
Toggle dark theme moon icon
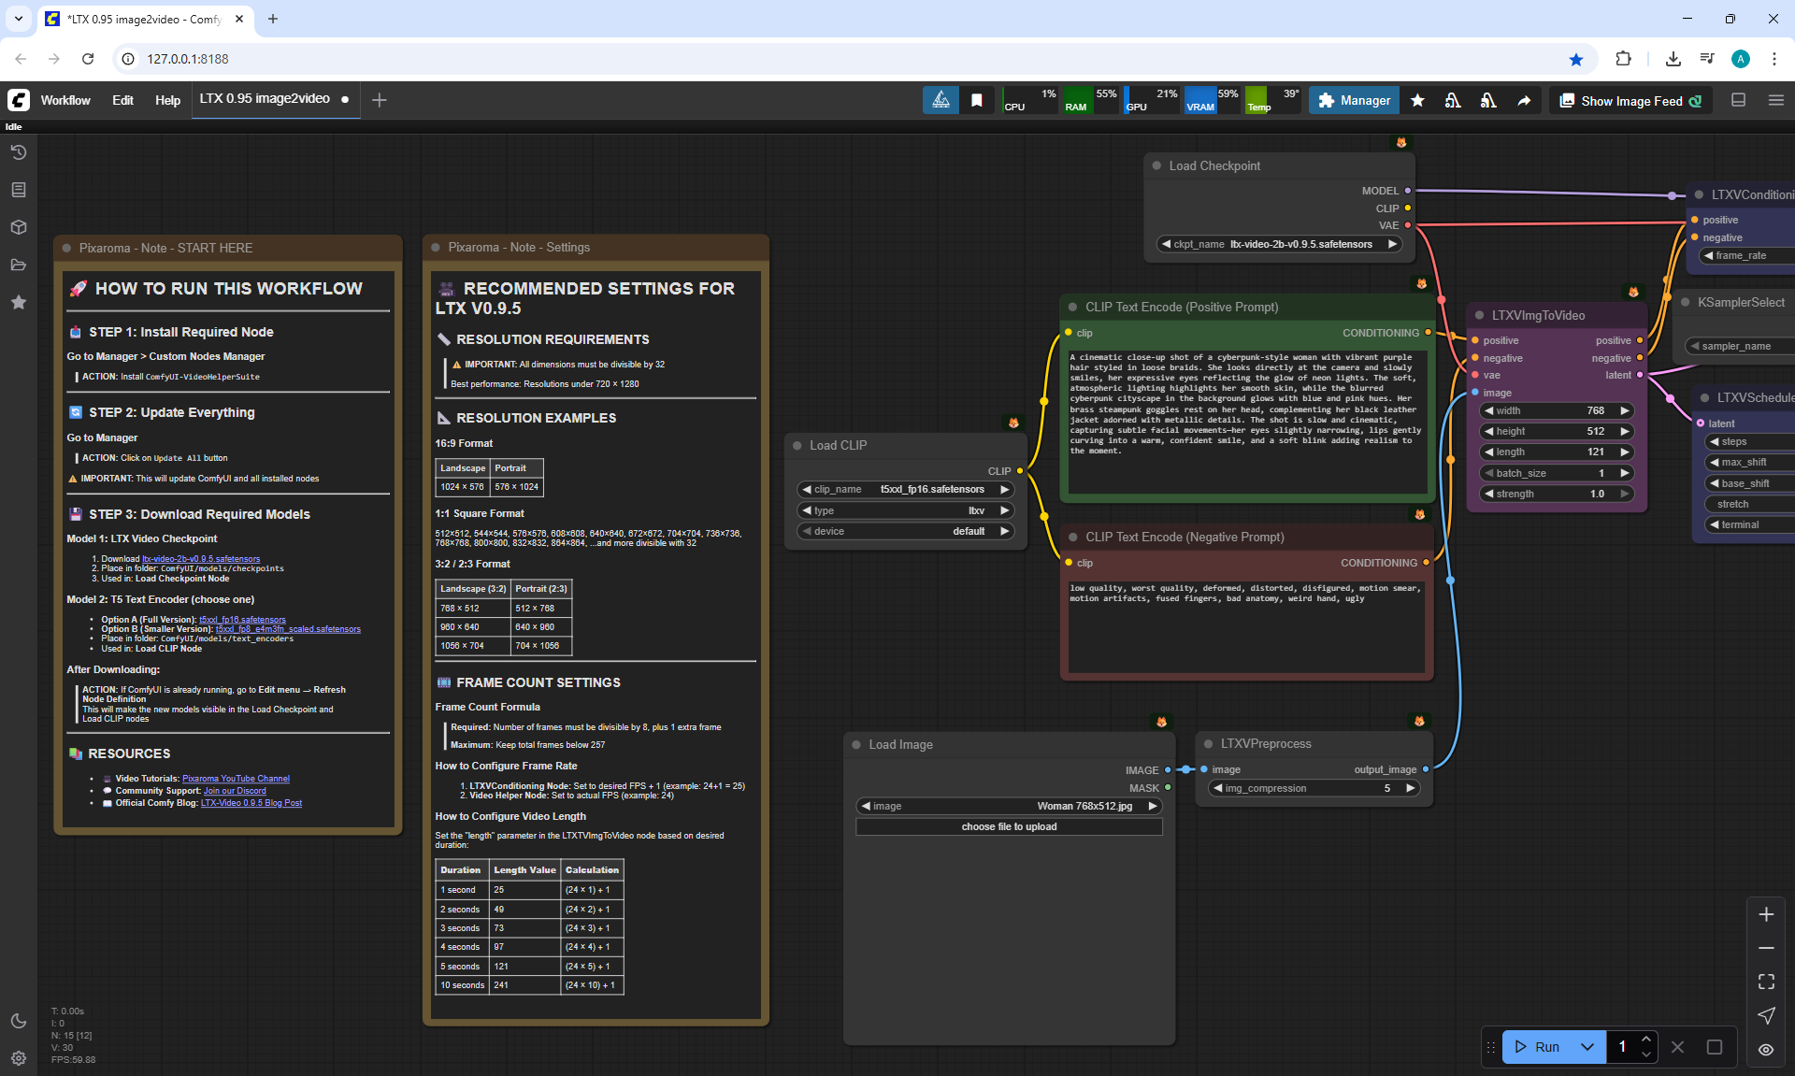click(18, 1021)
